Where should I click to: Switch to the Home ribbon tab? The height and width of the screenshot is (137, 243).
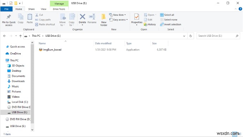[x=19, y=9]
